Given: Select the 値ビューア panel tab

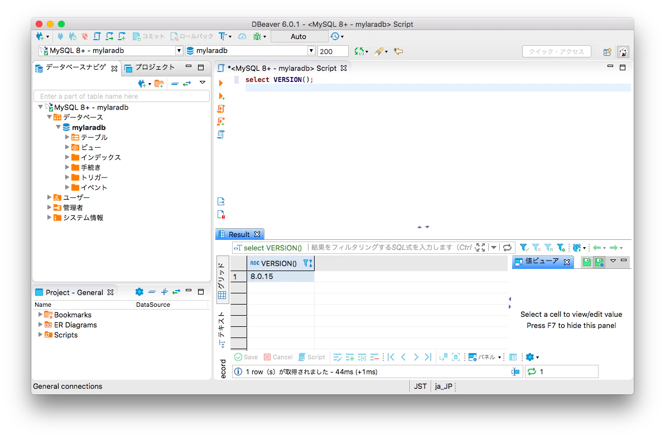Looking at the screenshot, I should [542, 262].
